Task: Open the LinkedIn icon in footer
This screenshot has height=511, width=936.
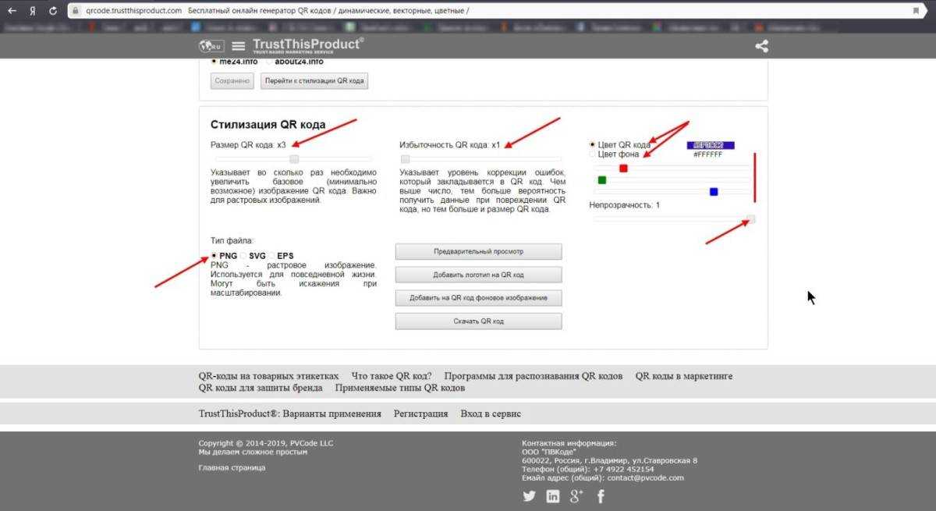Action: click(x=553, y=496)
